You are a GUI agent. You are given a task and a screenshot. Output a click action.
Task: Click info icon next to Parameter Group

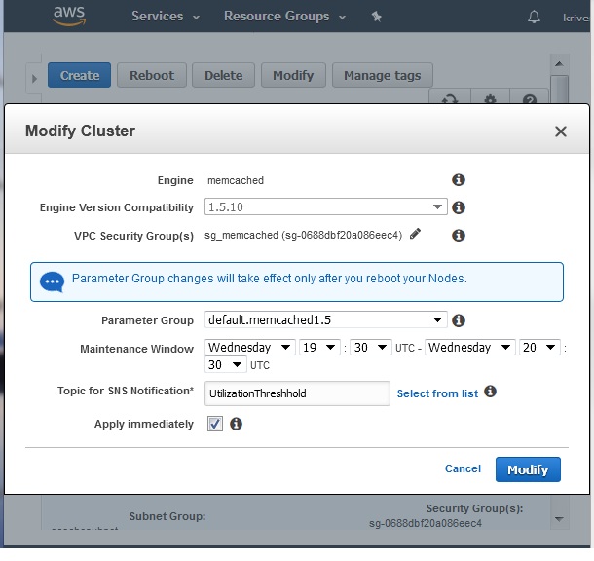tap(459, 320)
